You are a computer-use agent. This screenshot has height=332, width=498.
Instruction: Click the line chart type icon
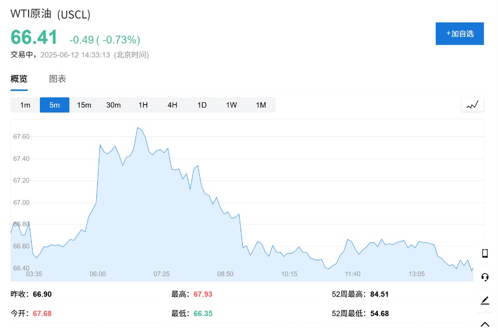tap(473, 105)
